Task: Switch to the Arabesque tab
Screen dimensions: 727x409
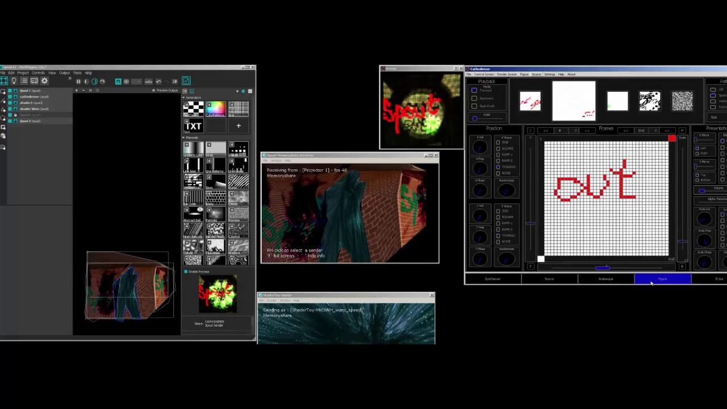Action: coord(606,279)
